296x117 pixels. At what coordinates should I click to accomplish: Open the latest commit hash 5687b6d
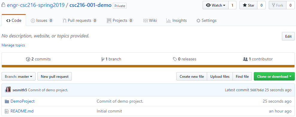257,90
